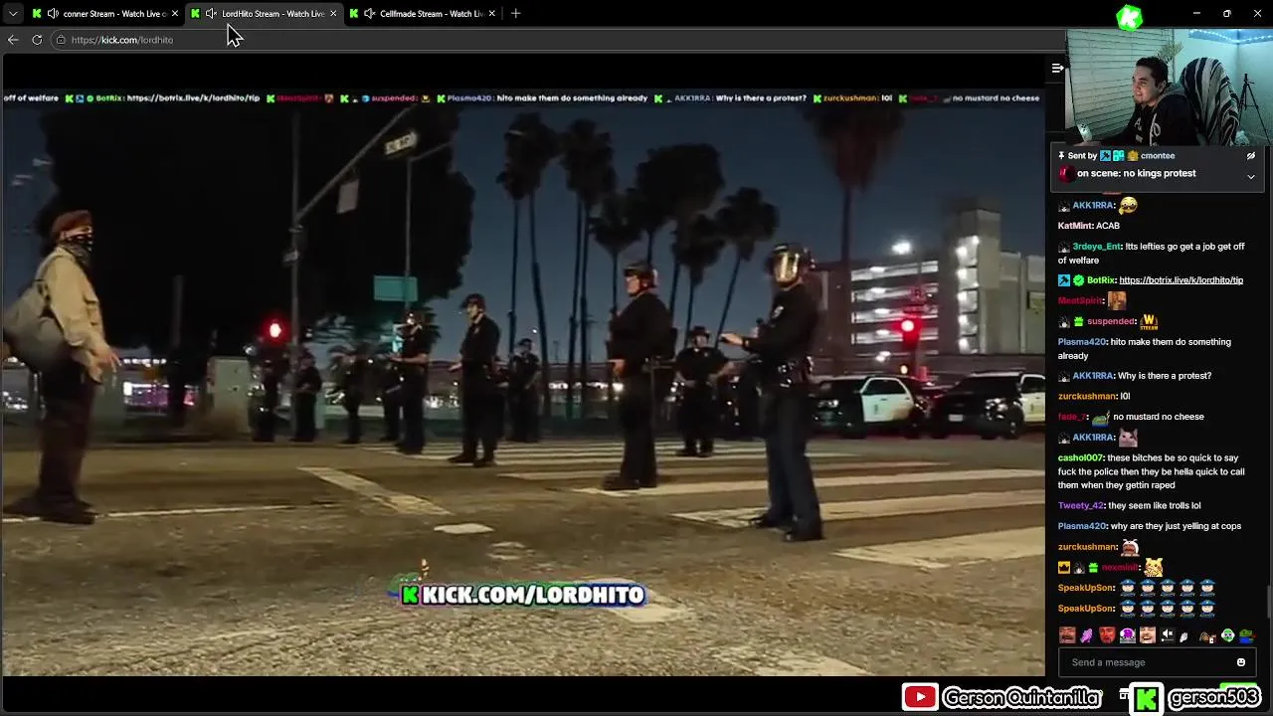The width and height of the screenshot is (1273, 716).
Task: Close the Cellfmade Stream tab
Action: click(491, 14)
